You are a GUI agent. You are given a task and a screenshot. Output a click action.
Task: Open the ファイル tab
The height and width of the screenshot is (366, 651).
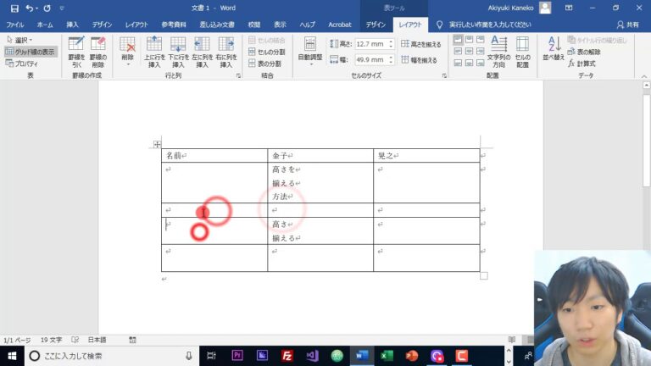pyautogui.click(x=15, y=25)
